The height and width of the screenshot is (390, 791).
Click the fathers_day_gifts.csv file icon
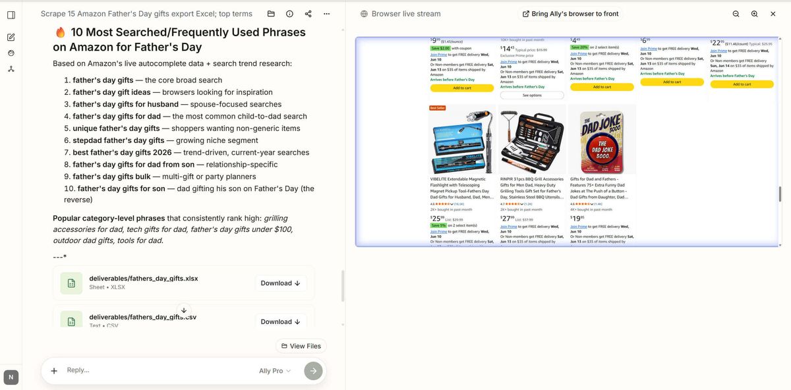pyautogui.click(x=71, y=319)
